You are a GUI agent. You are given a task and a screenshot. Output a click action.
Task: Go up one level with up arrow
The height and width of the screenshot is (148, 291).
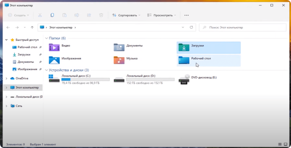point(32,28)
